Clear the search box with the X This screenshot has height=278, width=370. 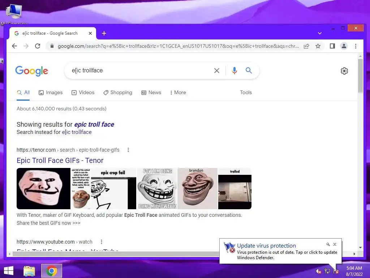[x=217, y=71]
